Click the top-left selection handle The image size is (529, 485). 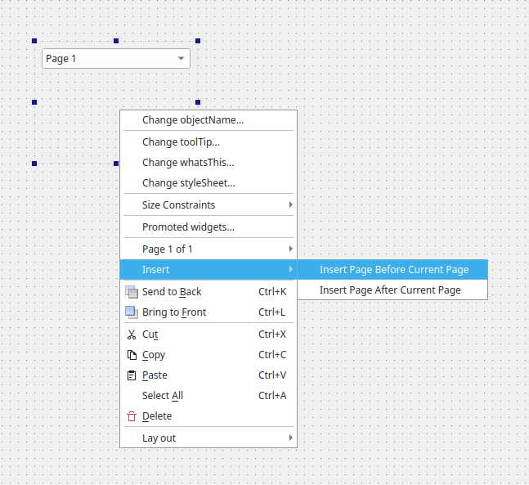coord(34,41)
